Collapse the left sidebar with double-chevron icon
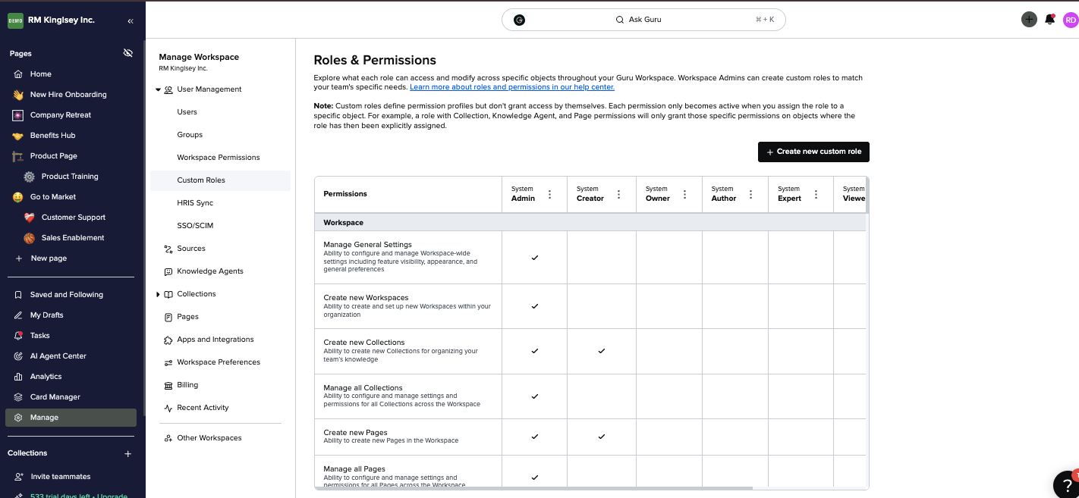Screen dimensions: 1079x498 click(x=131, y=21)
